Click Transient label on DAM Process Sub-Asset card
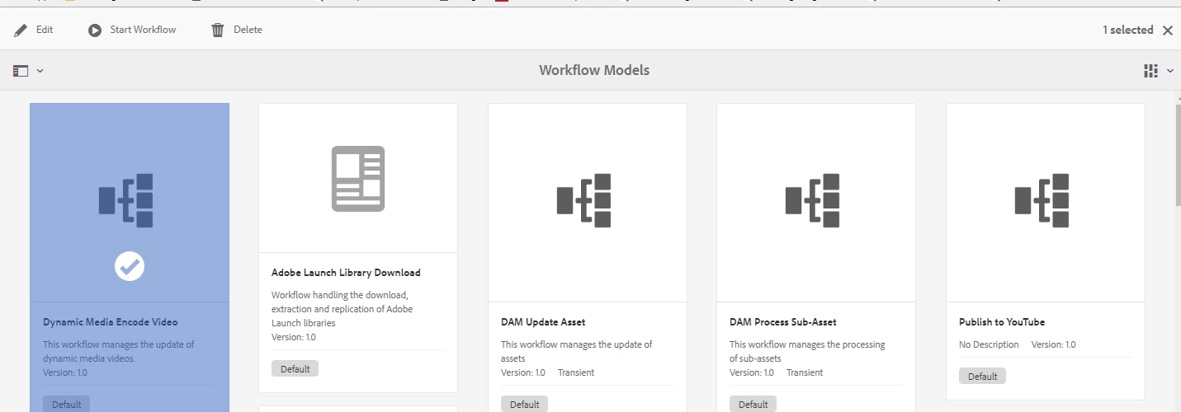This screenshot has height=412, width=1181. 805,372
